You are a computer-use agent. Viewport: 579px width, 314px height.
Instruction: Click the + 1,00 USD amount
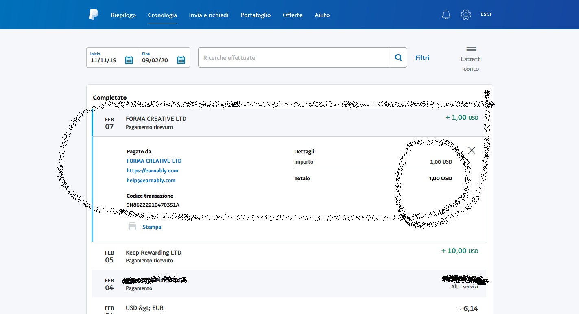[x=462, y=118]
